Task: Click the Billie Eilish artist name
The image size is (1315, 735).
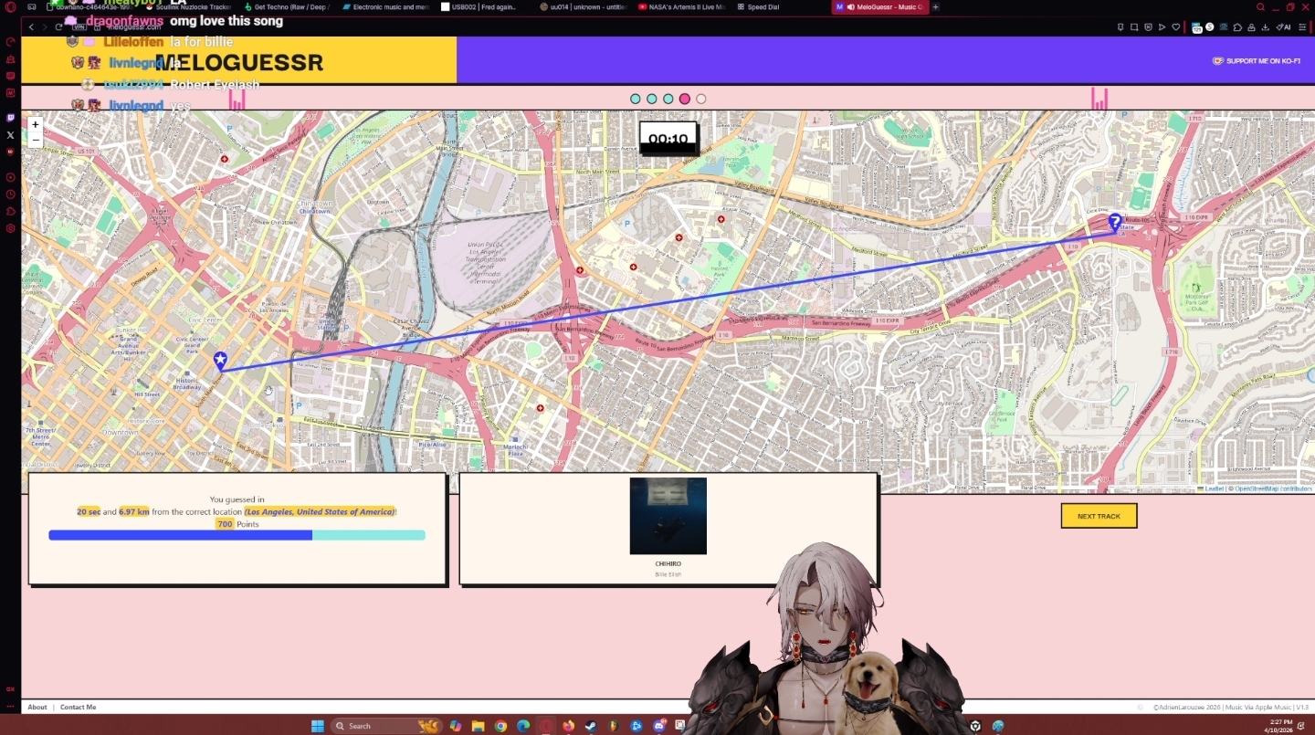Action: 668,574
